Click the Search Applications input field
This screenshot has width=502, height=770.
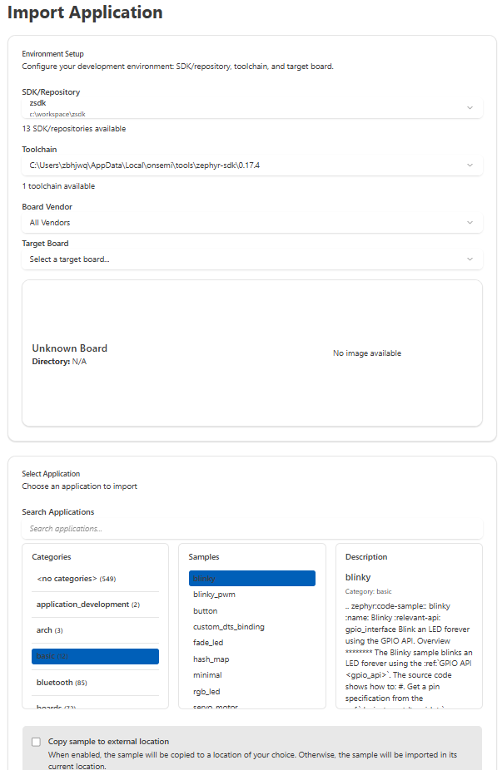(251, 529)
